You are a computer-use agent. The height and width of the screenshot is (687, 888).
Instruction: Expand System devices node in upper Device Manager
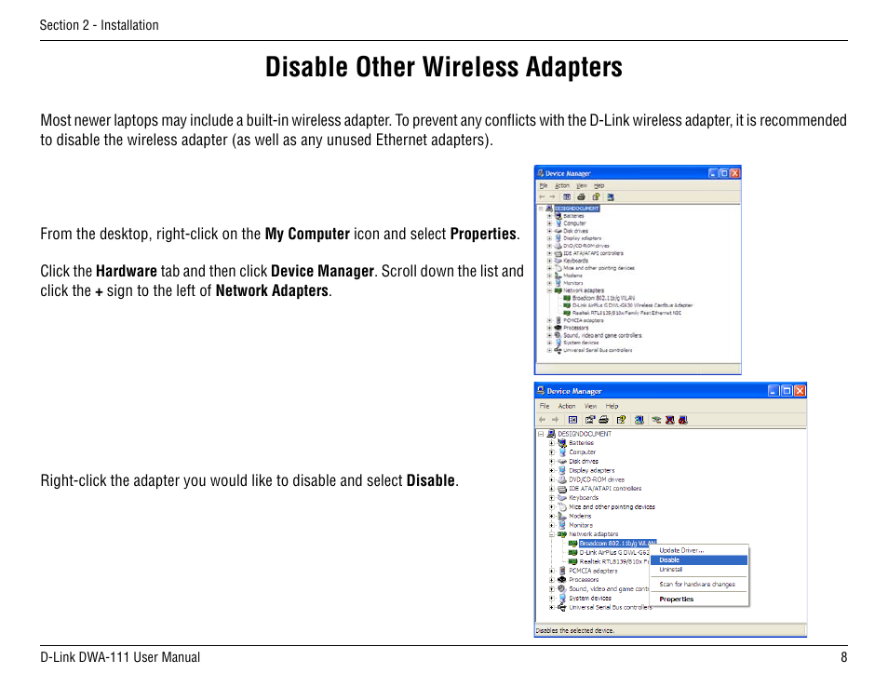[x=549, y=343]
